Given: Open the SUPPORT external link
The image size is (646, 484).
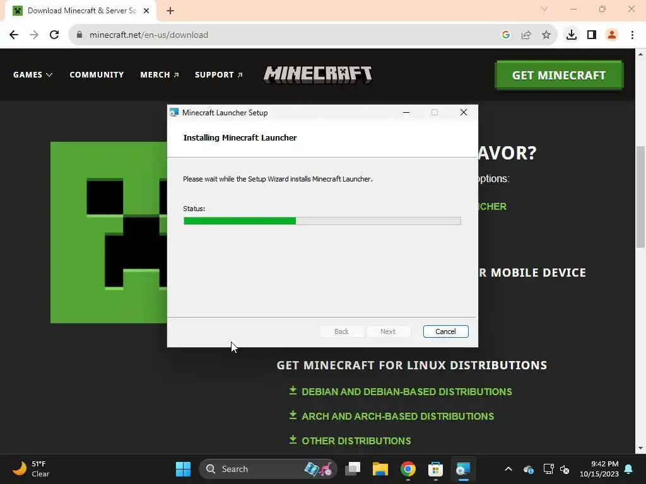Looking at the screenshot, I should [x=219, y=74].
